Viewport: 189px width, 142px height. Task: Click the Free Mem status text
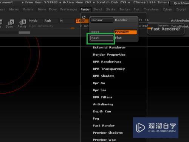(x=42, y=2)
